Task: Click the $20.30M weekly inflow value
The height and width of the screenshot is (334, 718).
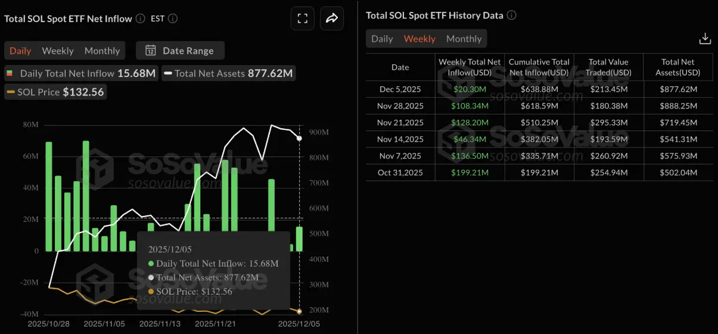Action: pos(470,89)
